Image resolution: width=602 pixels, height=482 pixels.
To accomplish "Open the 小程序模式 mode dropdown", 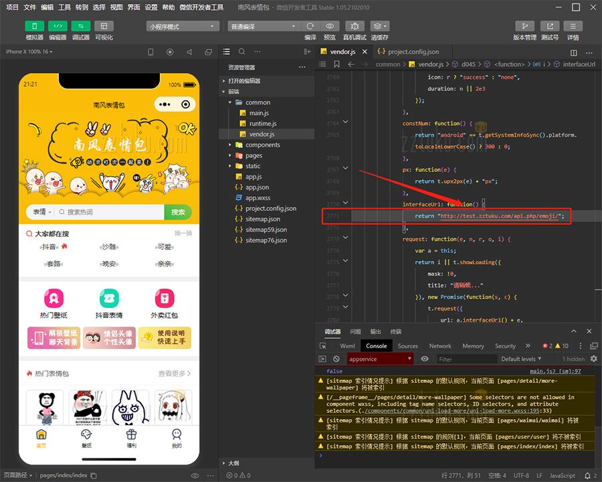I will tap(183, 26).
